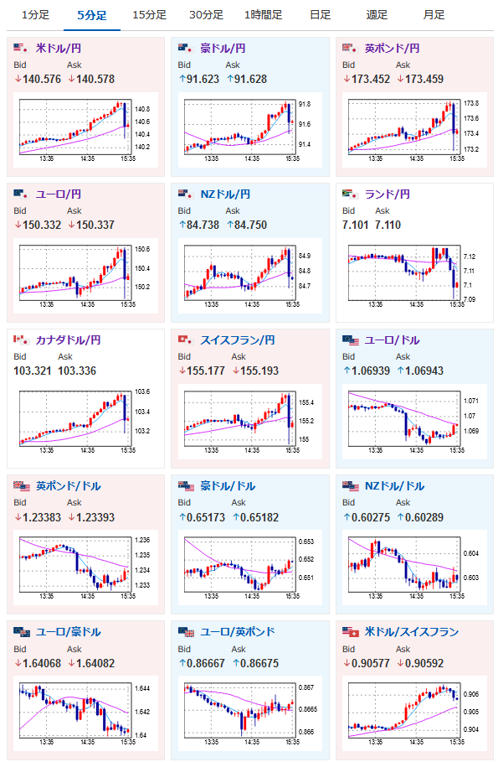The width and height of the screenshot is (498, 762).
Task: Select the 15分足 timeframe tab
Action: [x=150, y=15]
